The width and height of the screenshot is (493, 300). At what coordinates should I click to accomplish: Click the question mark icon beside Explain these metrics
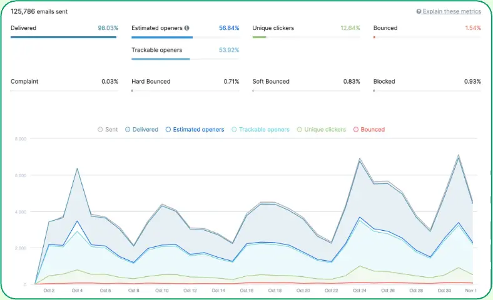pos(419,11)
